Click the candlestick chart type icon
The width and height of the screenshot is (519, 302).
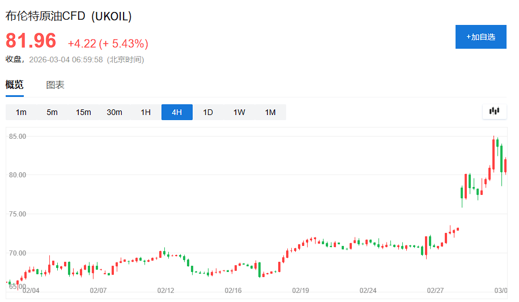[x=494, y=112]
